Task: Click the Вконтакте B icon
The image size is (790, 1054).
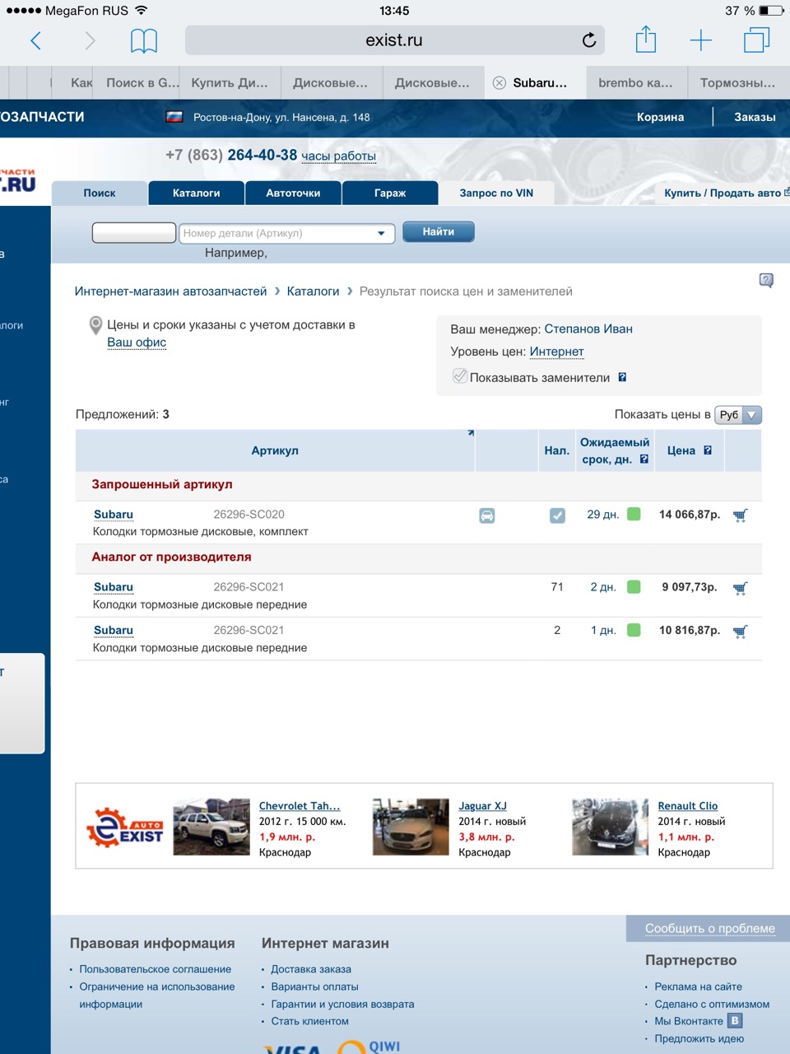Action: click(x=736, y=1020)
